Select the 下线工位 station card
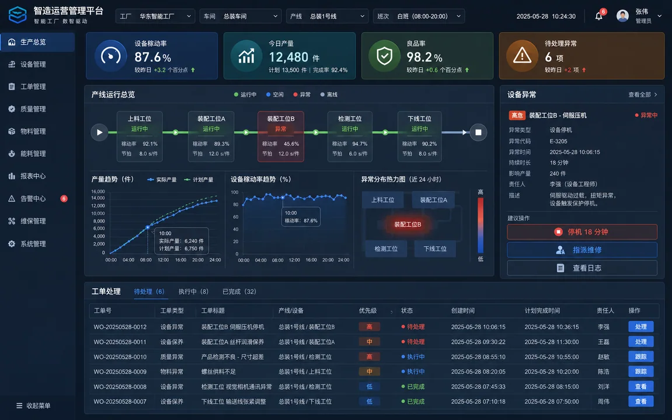Viewport: 672px width, 420px height. [x=420, y=136]
